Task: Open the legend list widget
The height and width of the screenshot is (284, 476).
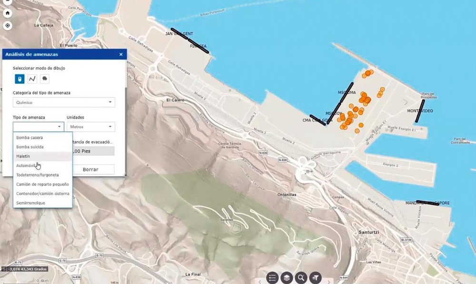Action: coord(272,277)
